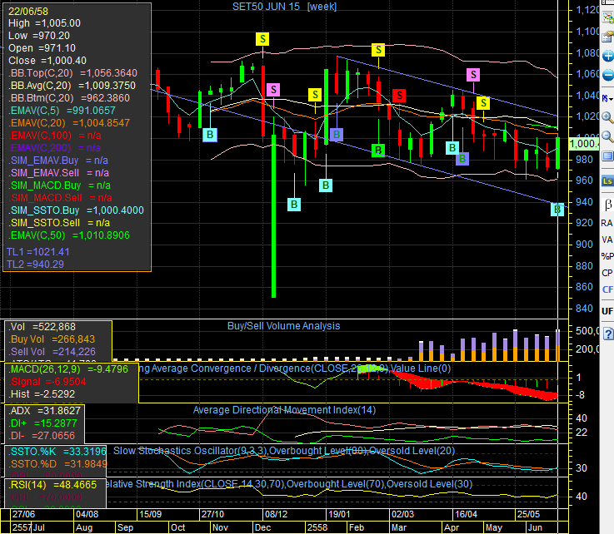This screenshot has width=614, height=534.
Task: Click the cyan B marker below the long December candle
Action: pos(294,204)
